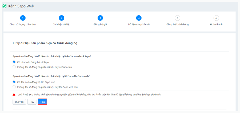Click the Quay lại button
This screenshot has width=240, height=113.
click(19, 102)
